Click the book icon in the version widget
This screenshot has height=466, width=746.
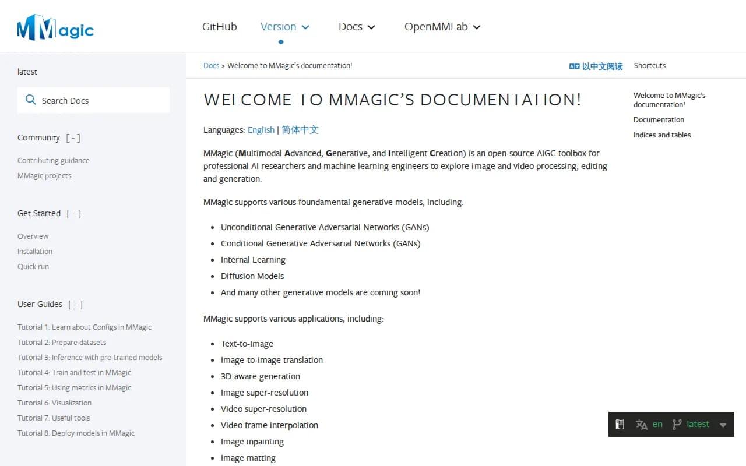click(620, 425)
